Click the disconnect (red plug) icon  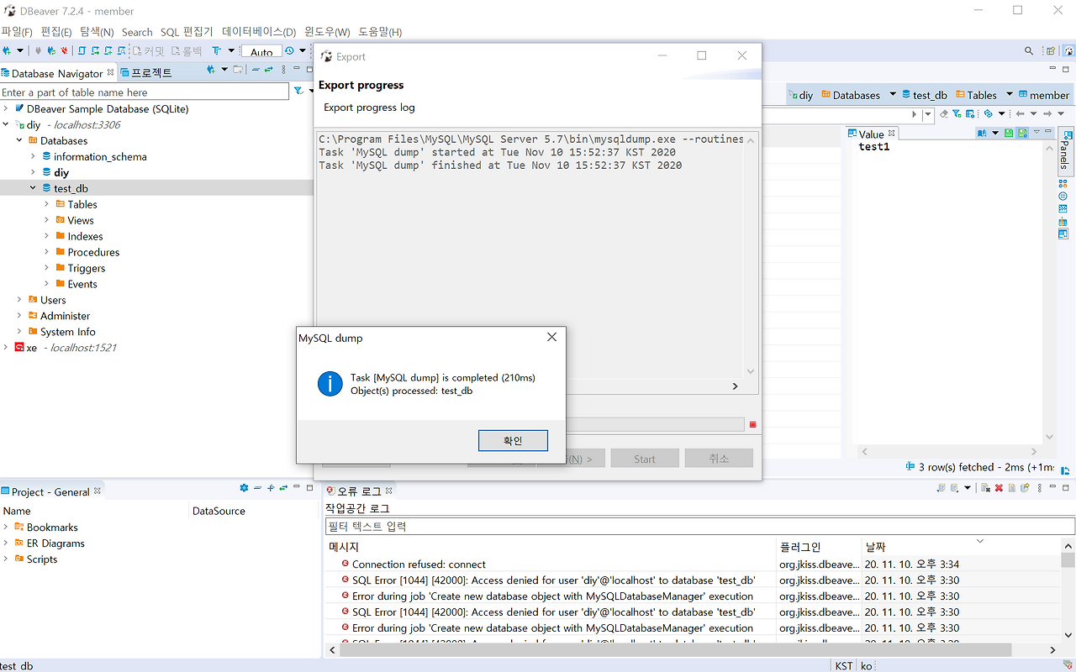63,50
